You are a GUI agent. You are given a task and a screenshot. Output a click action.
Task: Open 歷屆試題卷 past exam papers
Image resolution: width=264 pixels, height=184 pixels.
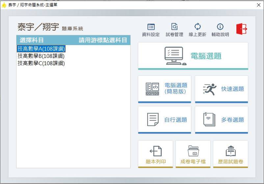pos(230,154)
